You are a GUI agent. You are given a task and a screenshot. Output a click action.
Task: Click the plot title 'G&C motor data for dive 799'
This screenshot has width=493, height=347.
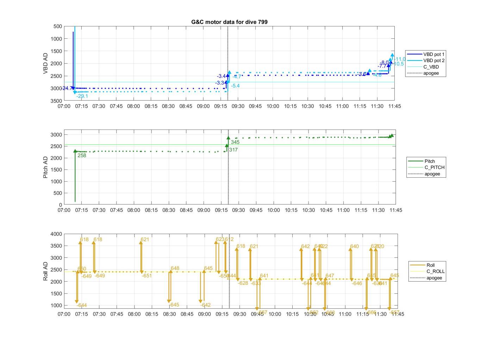pos(229,22)
